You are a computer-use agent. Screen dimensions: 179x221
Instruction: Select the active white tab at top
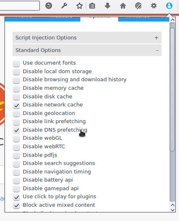[99, 19]
